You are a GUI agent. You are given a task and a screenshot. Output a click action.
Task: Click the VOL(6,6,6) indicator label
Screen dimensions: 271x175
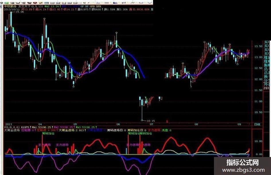[12, 127]
